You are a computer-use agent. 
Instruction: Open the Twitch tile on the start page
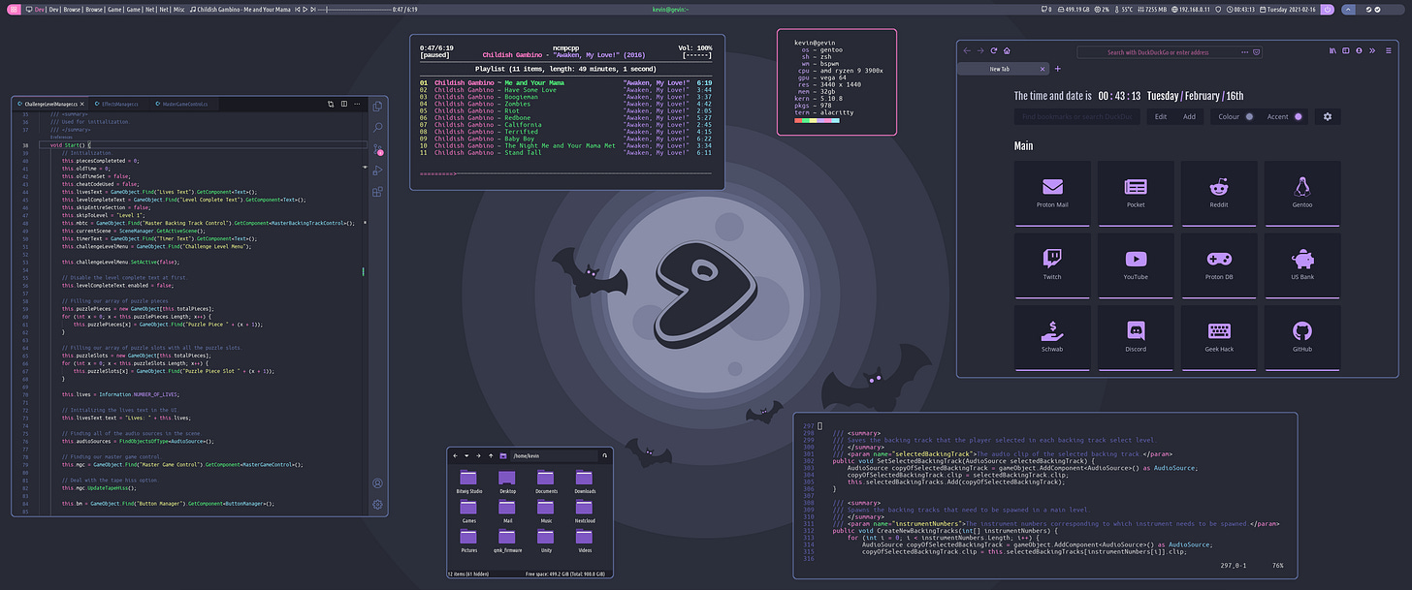(x=1052, y=264)
